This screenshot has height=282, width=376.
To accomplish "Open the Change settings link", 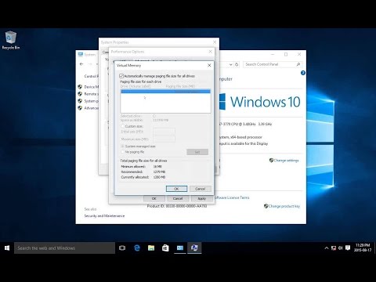I will (286, 161).
